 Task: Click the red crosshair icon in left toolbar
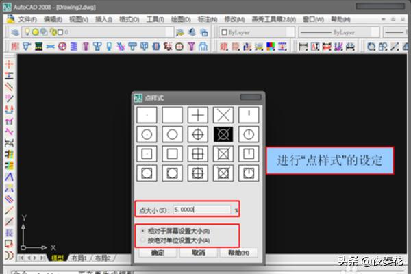click(9, 64)
